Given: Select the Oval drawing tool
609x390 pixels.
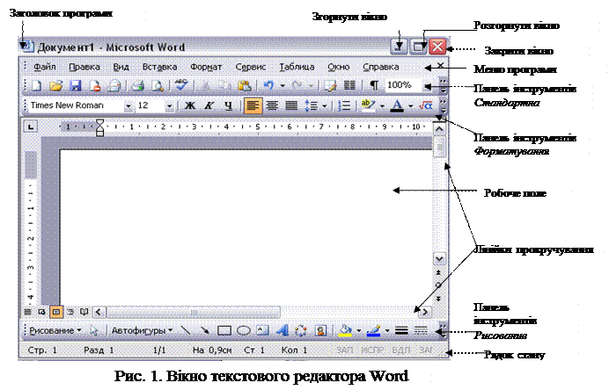Looking at the screenshot, I should [244, 330].
